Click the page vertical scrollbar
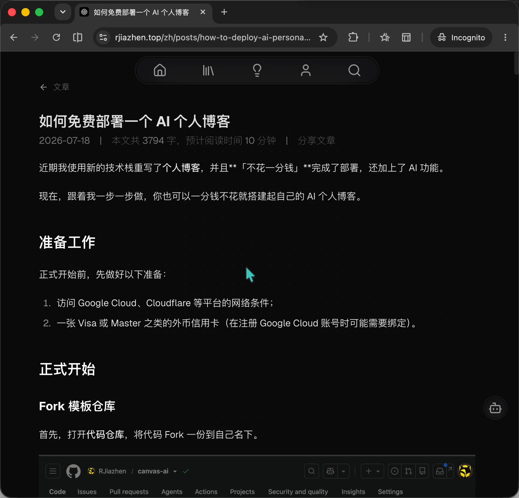Viewport: 519px width, 498px height. [x=516, y=63]
